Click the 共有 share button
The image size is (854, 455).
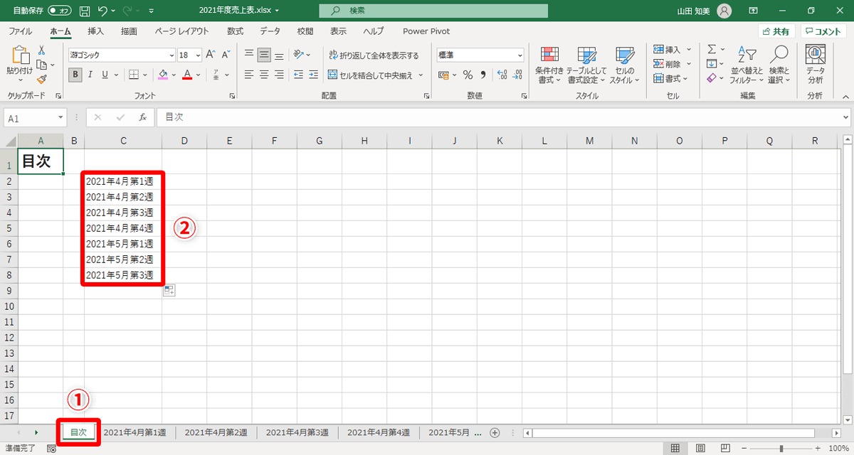point(775,31)
